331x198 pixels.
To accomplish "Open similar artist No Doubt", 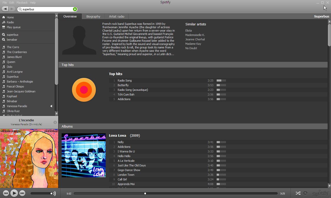I will pyautogui.click(x=191, y=48).
